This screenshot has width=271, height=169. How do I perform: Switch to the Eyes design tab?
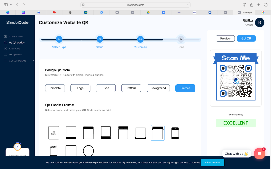pyautogui.click(x=106, y=88)
